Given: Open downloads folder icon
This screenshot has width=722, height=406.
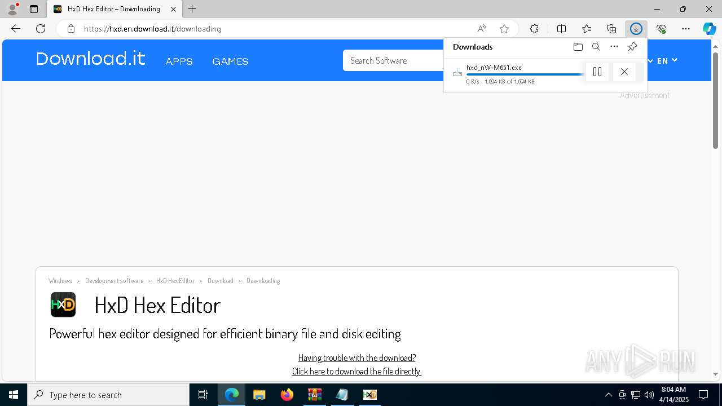Looking at the screenshot, I should 578,47.
